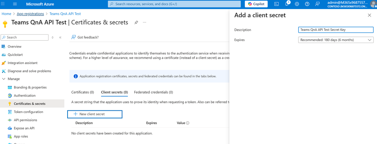Click the Microsoft Azure logo text
Viewport: 377px width, 144px height.
pyautogui.click(x=40, y=4)
